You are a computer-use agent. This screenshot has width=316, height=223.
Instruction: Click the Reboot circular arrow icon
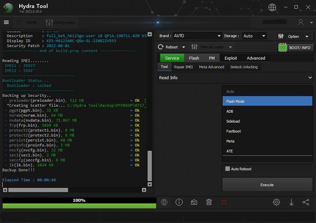pos(160,47)
